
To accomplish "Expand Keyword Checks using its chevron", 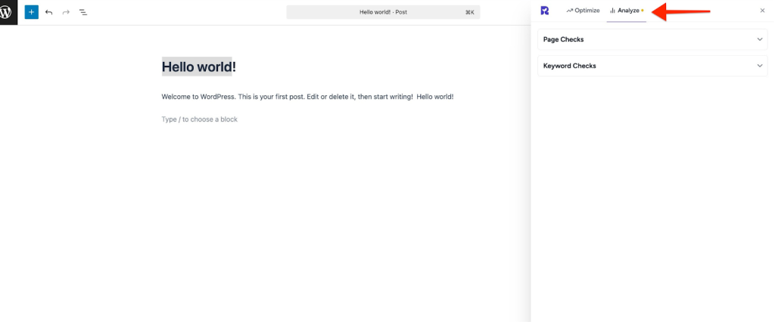I will pyautogui.click(x=760, y=66).
